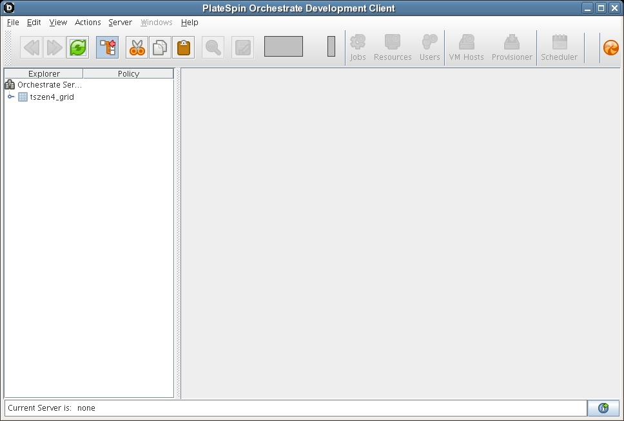The image size is (624, 421).
Task: Minimize the Development Client window
Action: pos(587,8)
